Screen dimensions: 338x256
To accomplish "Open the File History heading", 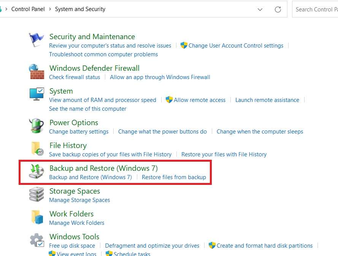I will pyautogui.click(x=68, y=146).
